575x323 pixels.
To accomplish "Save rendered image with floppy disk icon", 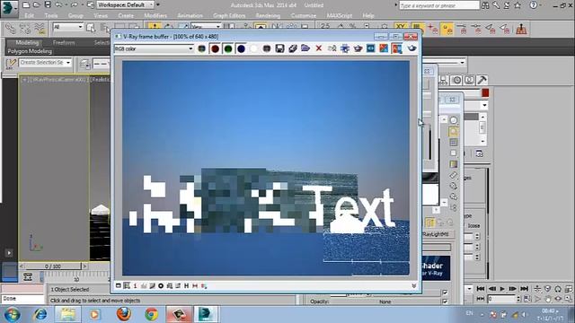I will point(279,48).
